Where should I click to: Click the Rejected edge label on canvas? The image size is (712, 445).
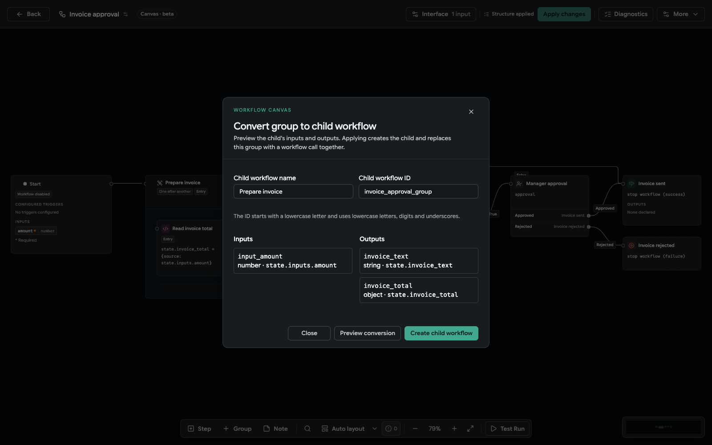(x=605, y=245)
